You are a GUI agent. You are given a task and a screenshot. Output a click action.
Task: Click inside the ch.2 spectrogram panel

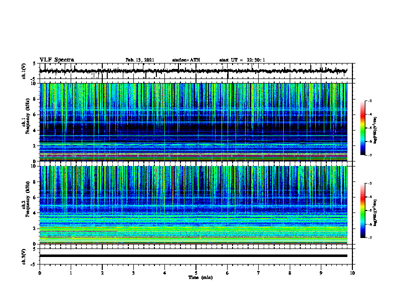coord(193,205)
